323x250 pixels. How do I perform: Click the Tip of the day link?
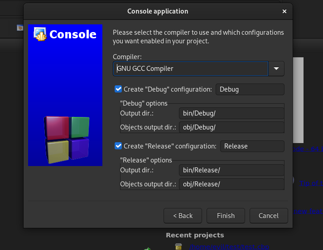[x=315, y=183]
